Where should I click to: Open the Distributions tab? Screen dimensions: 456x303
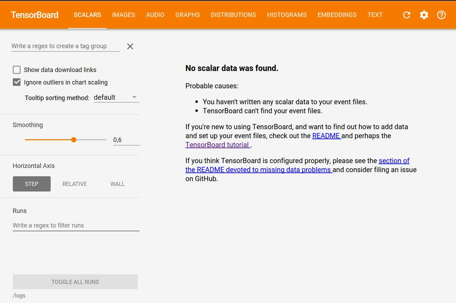tap(234, 15)
